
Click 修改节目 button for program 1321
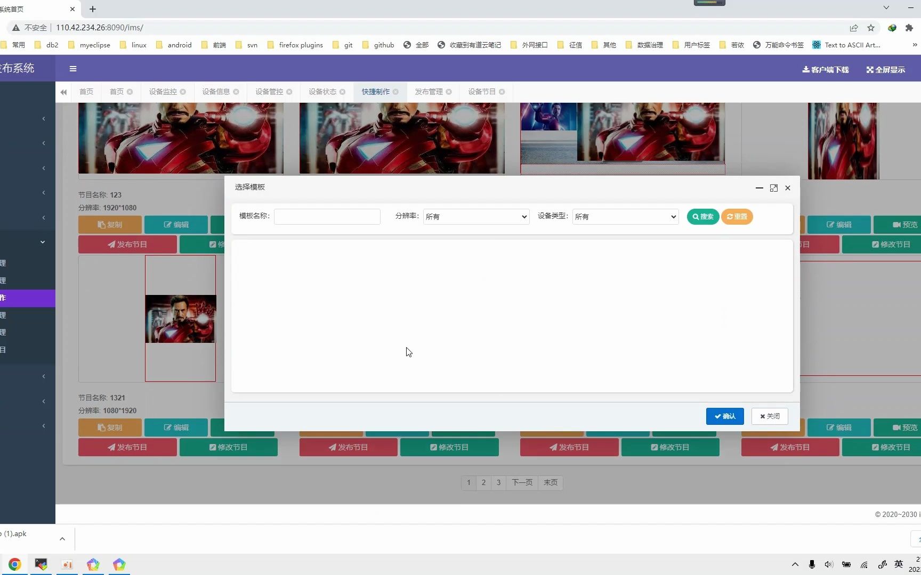pos(229,447)
